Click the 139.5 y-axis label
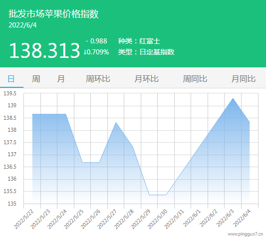 click(10, 93)
